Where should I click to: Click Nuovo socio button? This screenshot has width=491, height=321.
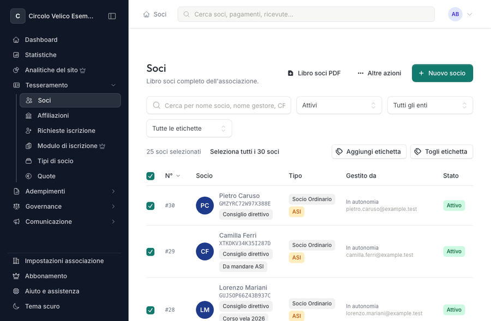tap(442, 73)
